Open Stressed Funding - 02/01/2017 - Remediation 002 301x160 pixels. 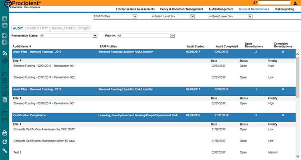(x=44, y=77)
